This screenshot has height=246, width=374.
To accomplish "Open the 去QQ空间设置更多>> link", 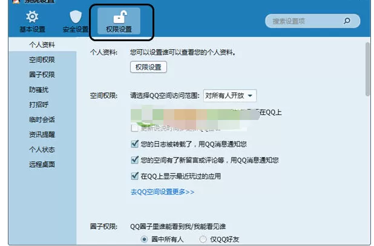I will pos(162,192).
